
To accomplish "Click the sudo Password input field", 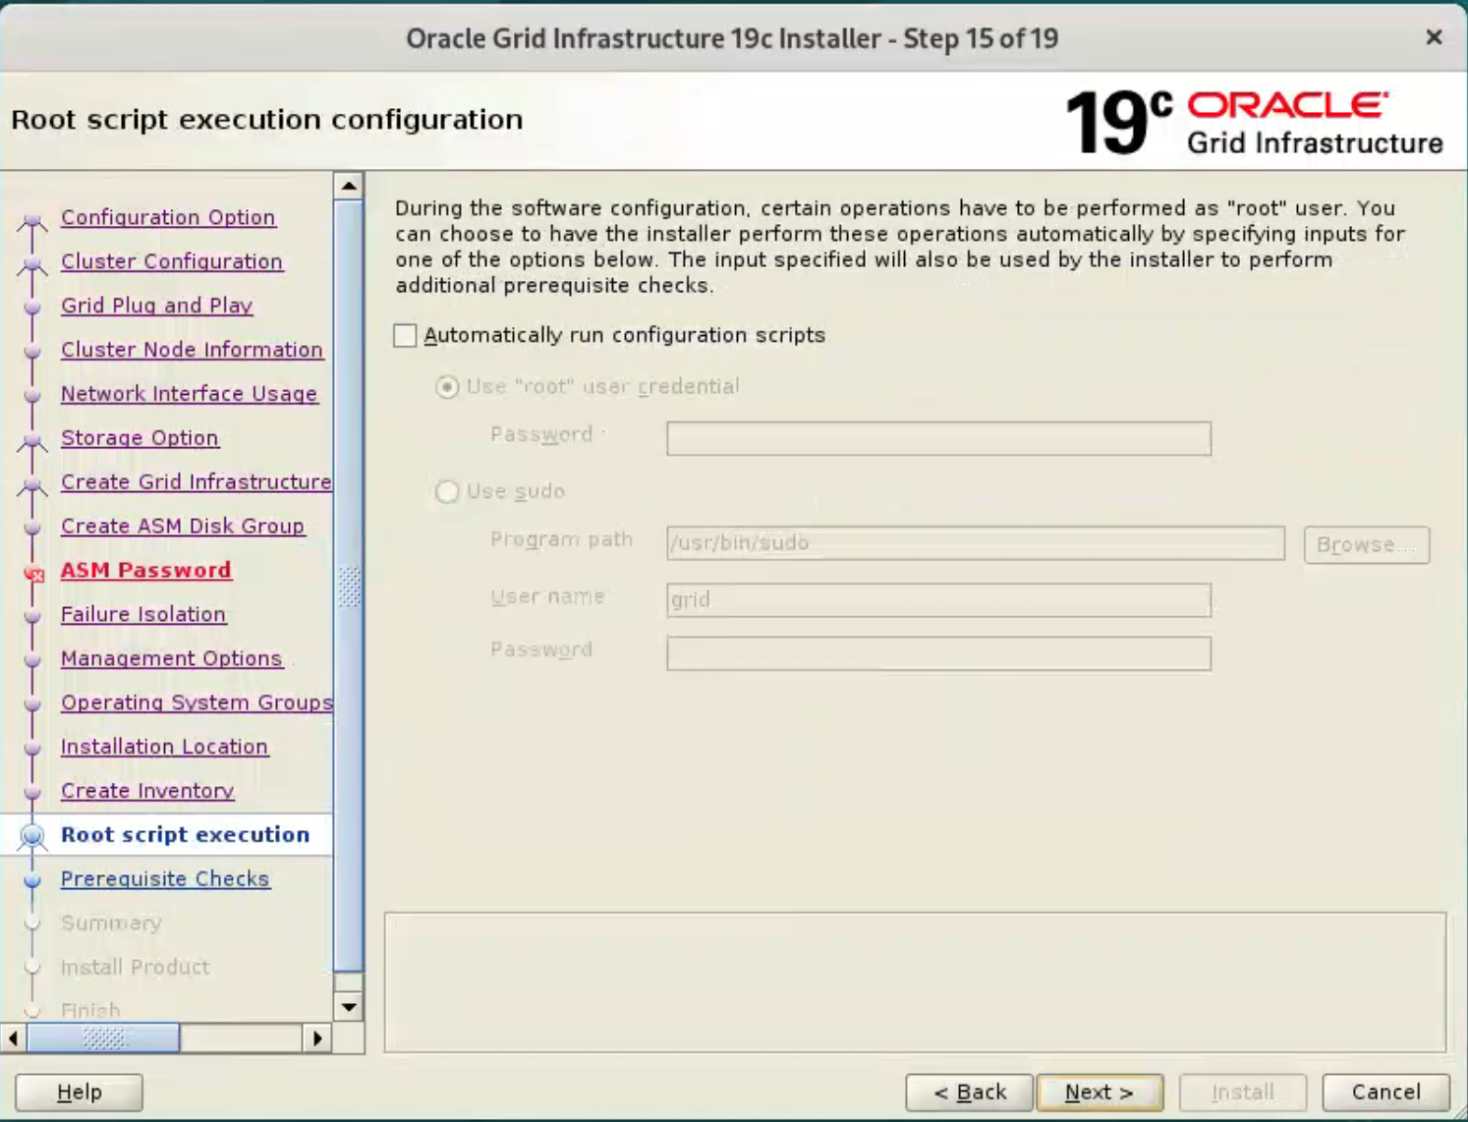I will click(938, 653).
